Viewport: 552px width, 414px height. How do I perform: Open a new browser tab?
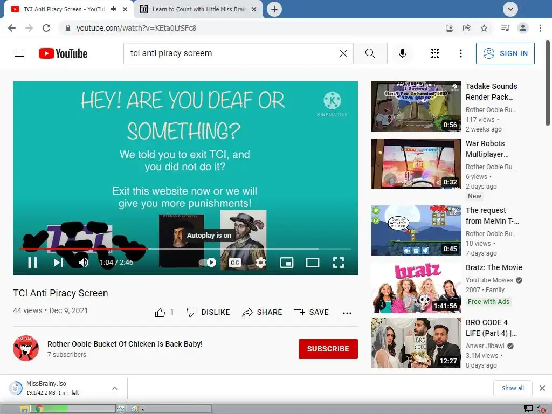click(274, 9)
